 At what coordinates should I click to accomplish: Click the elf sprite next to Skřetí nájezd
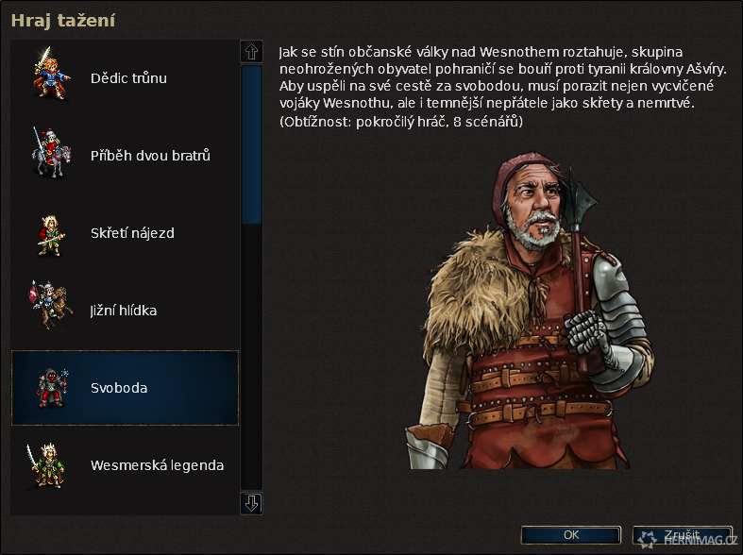click(x=51, y=236)
